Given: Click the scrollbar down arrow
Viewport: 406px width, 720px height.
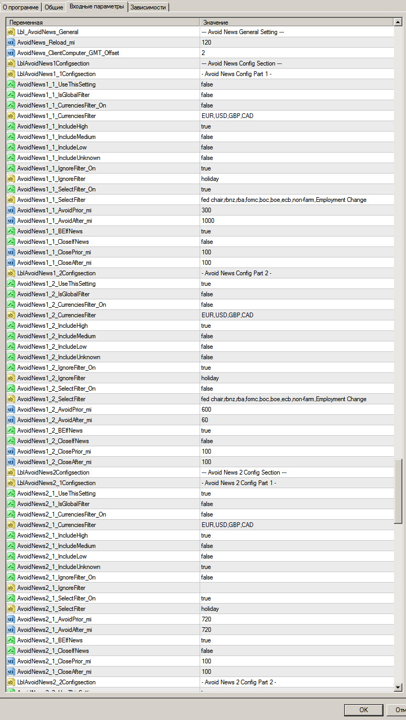Looking at the screenshot, I should click(x=398, y=687).
